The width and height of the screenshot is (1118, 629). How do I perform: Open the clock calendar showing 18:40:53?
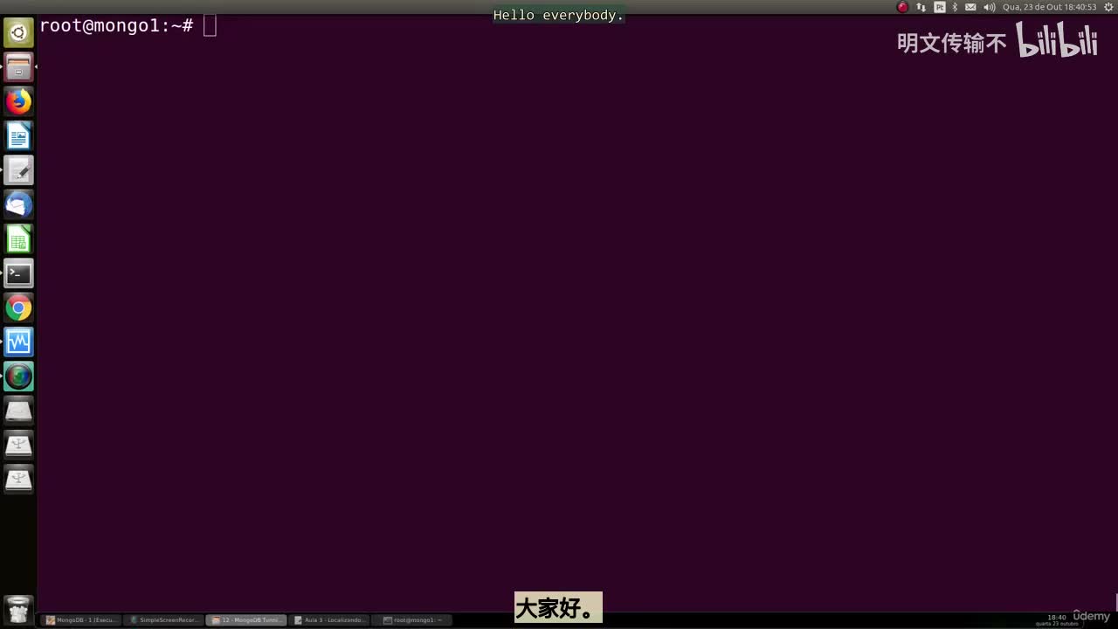(x=1049, y=7)
